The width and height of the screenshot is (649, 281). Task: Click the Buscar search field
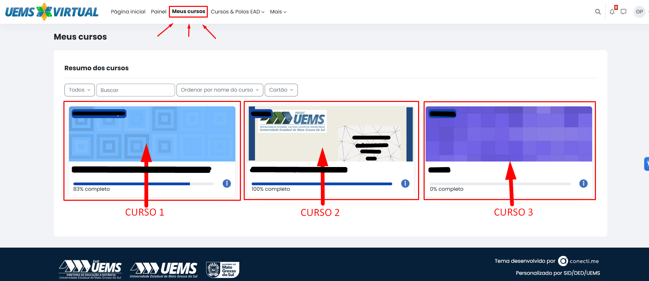[135, 90]
